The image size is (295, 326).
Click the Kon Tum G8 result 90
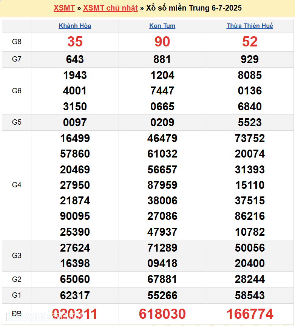pyautogui.click(x=162, y=42)
